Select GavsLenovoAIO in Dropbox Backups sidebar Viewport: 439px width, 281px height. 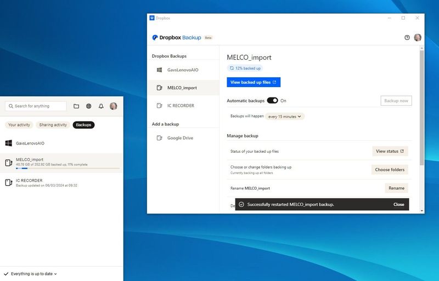coord(183,70)
